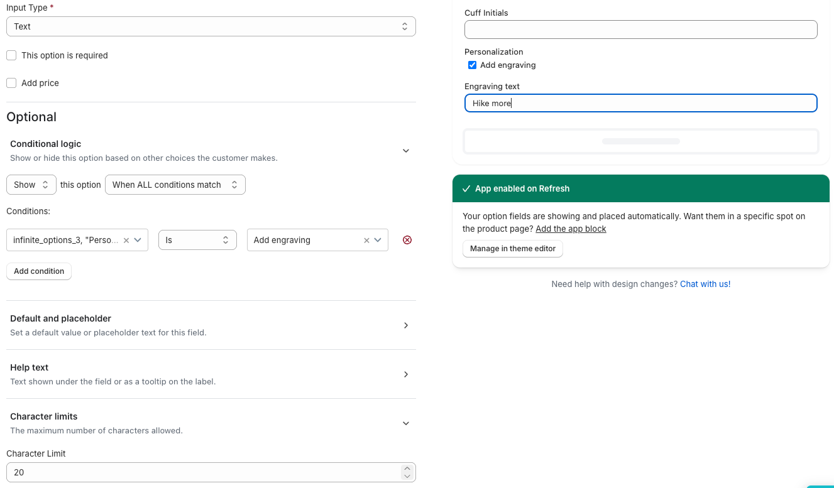Screen dimensions: 834x488
Task: Enable the Add price checkbox
Action: (x=11, y=83)
